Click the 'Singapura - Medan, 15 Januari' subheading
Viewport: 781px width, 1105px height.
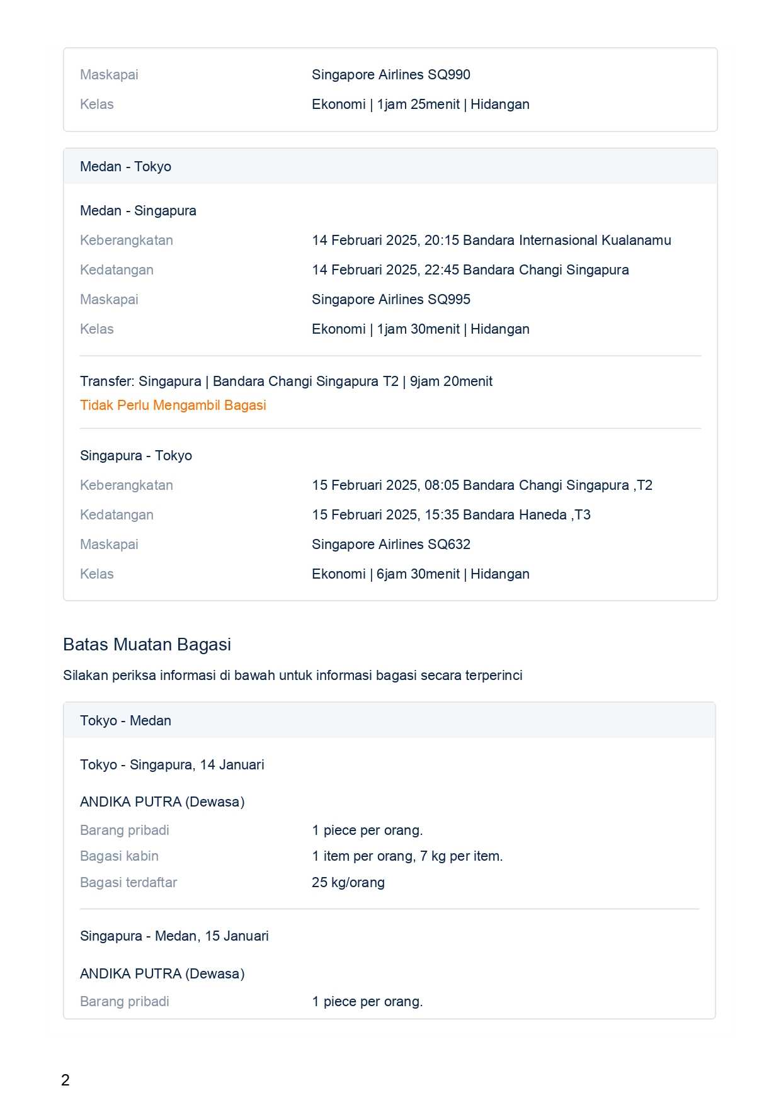click(x=174, y=936)
